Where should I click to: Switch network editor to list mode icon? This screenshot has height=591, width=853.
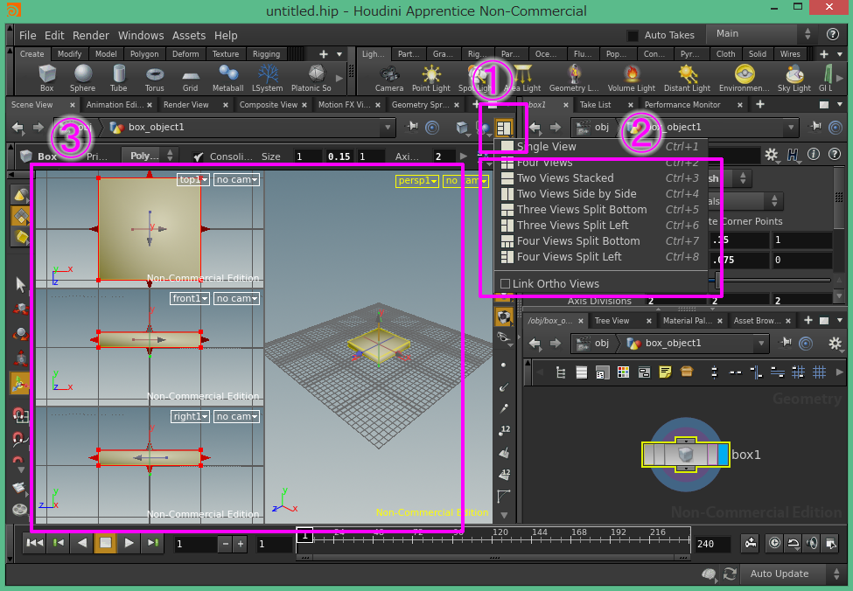click(582, 372)
